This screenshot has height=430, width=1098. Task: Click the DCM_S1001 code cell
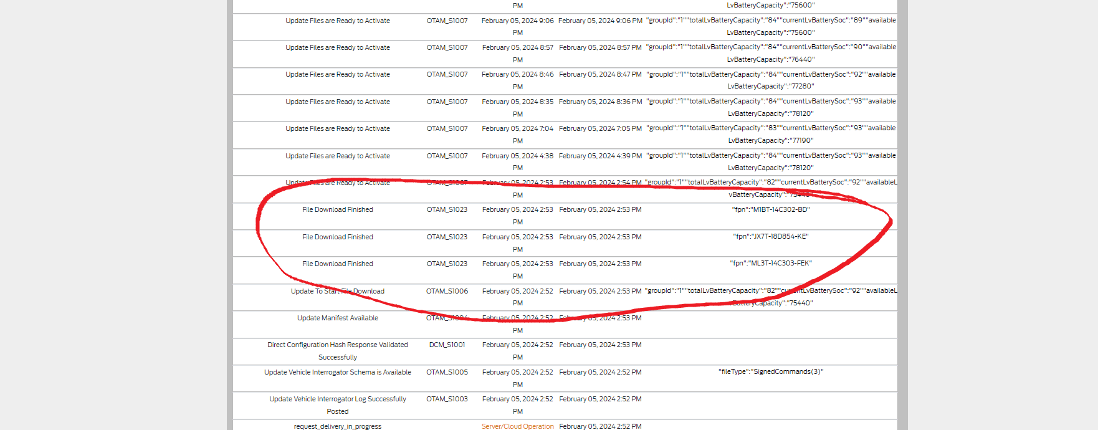click(447, 345)
